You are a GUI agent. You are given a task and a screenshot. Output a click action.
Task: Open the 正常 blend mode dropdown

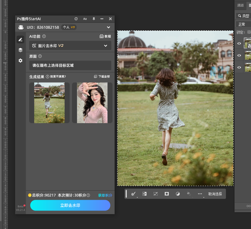(x=243, y=24)
